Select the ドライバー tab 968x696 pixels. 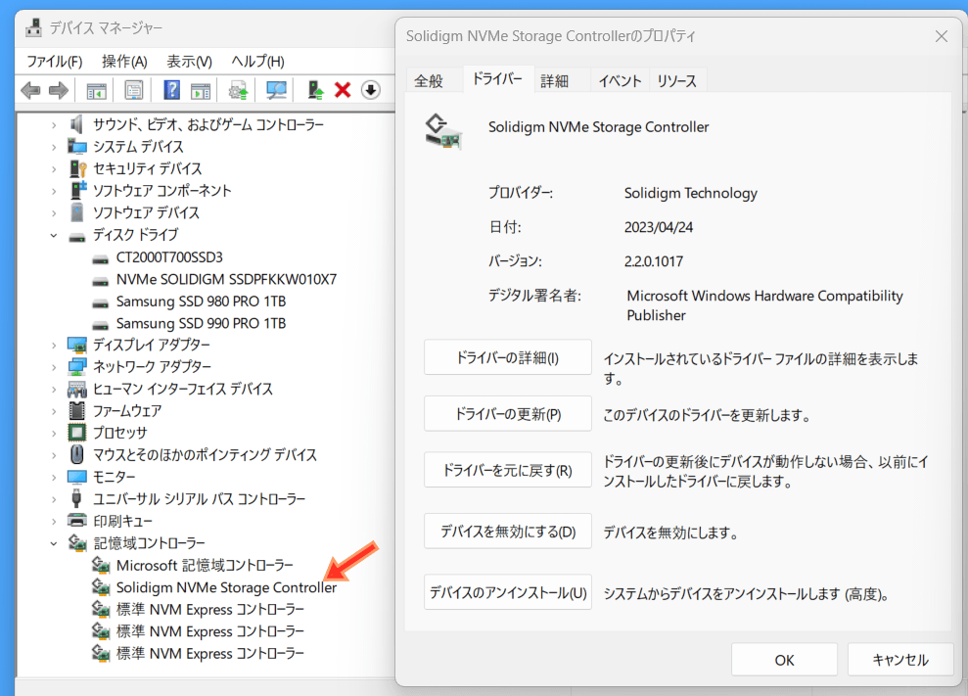point(497,79)
